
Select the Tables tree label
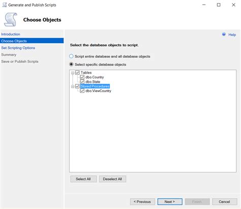coord(86,73)
